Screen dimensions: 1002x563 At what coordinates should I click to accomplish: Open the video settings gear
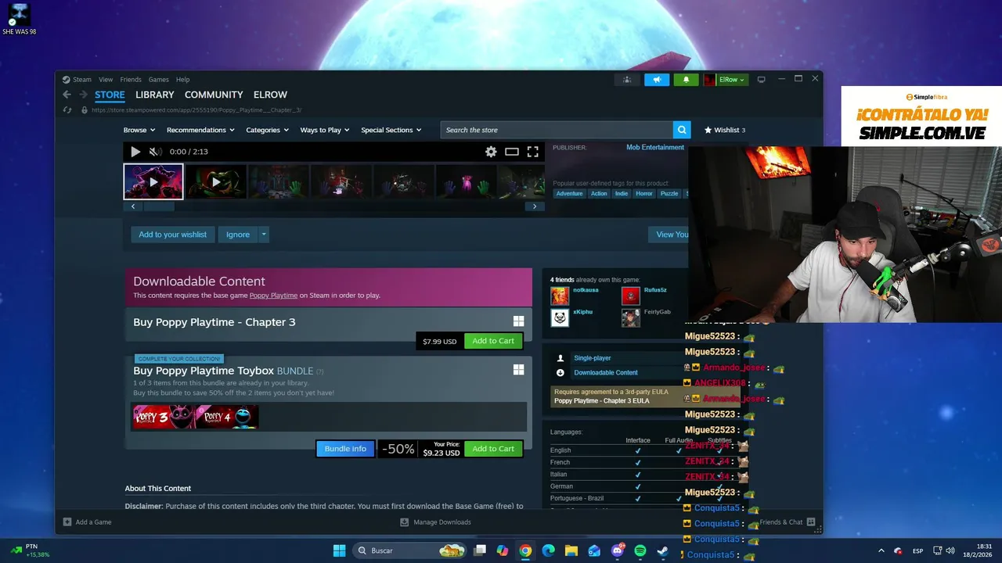coord(491,152)
